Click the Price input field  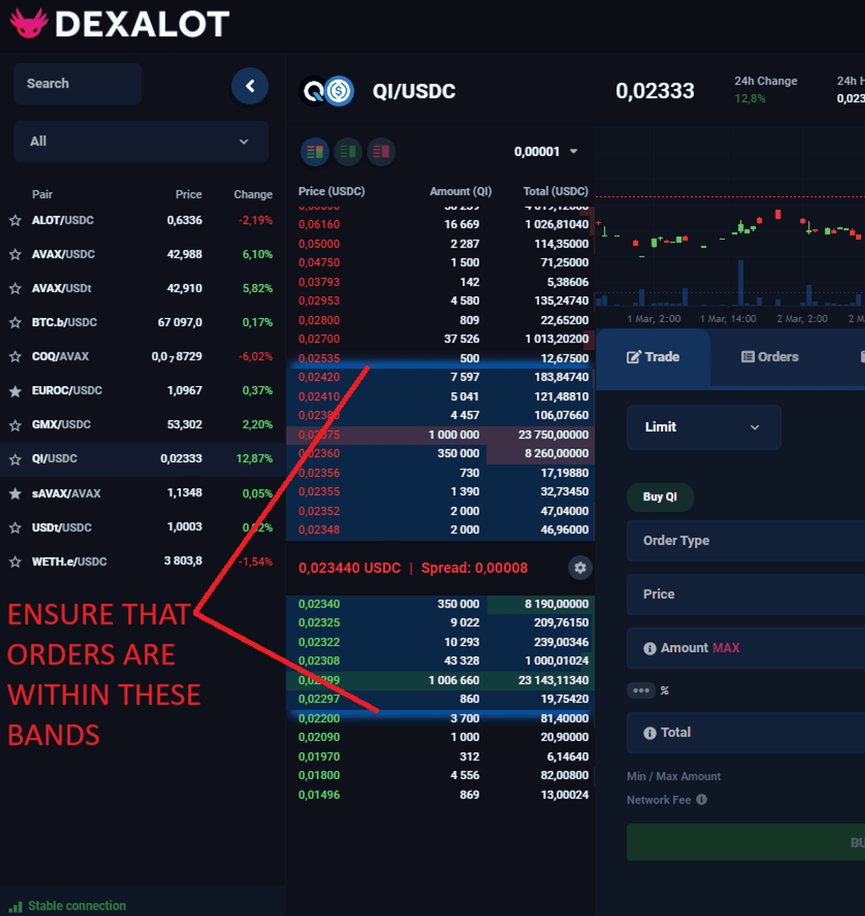(746, 594)
